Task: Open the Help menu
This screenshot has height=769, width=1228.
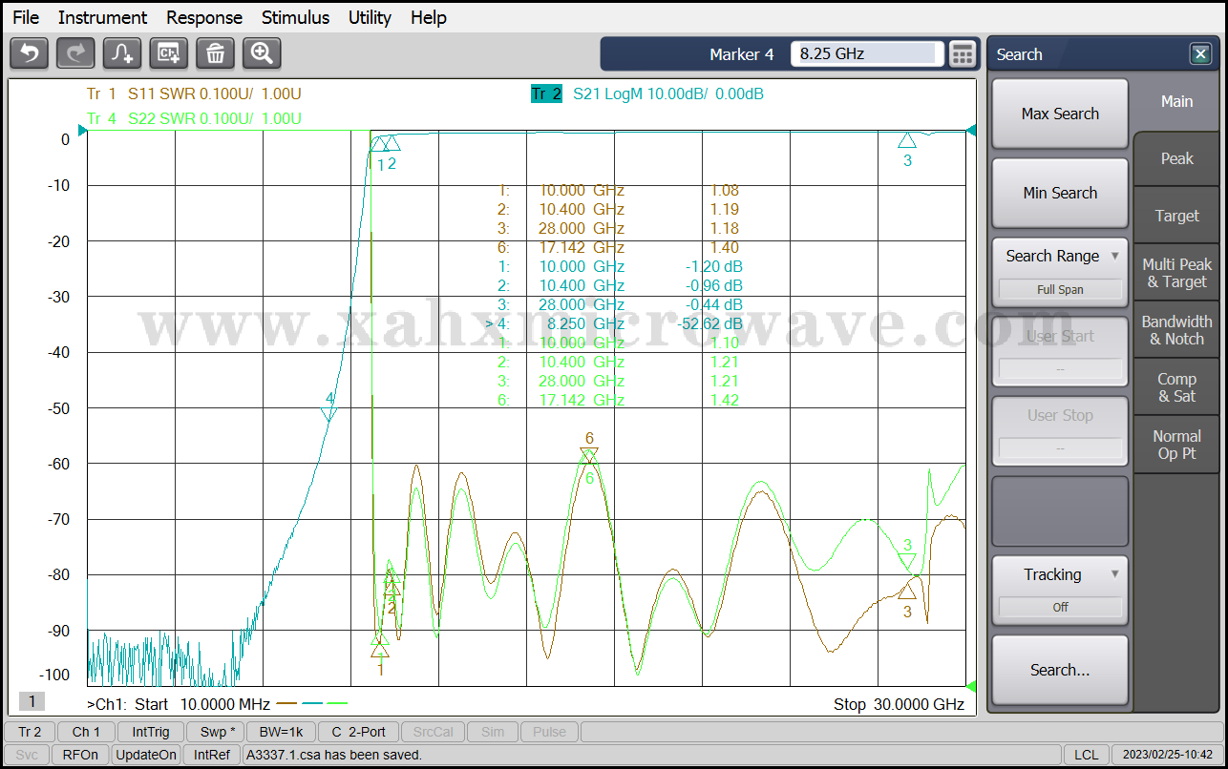Action: (429, 17)
